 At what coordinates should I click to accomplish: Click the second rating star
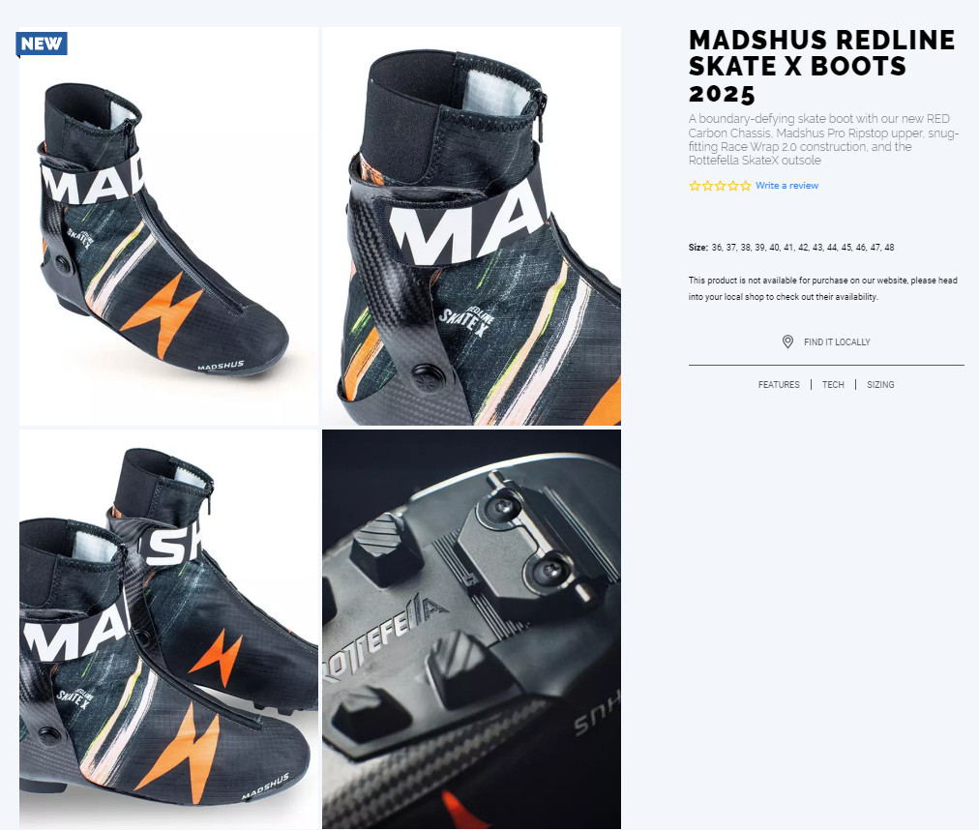point(707,186)
